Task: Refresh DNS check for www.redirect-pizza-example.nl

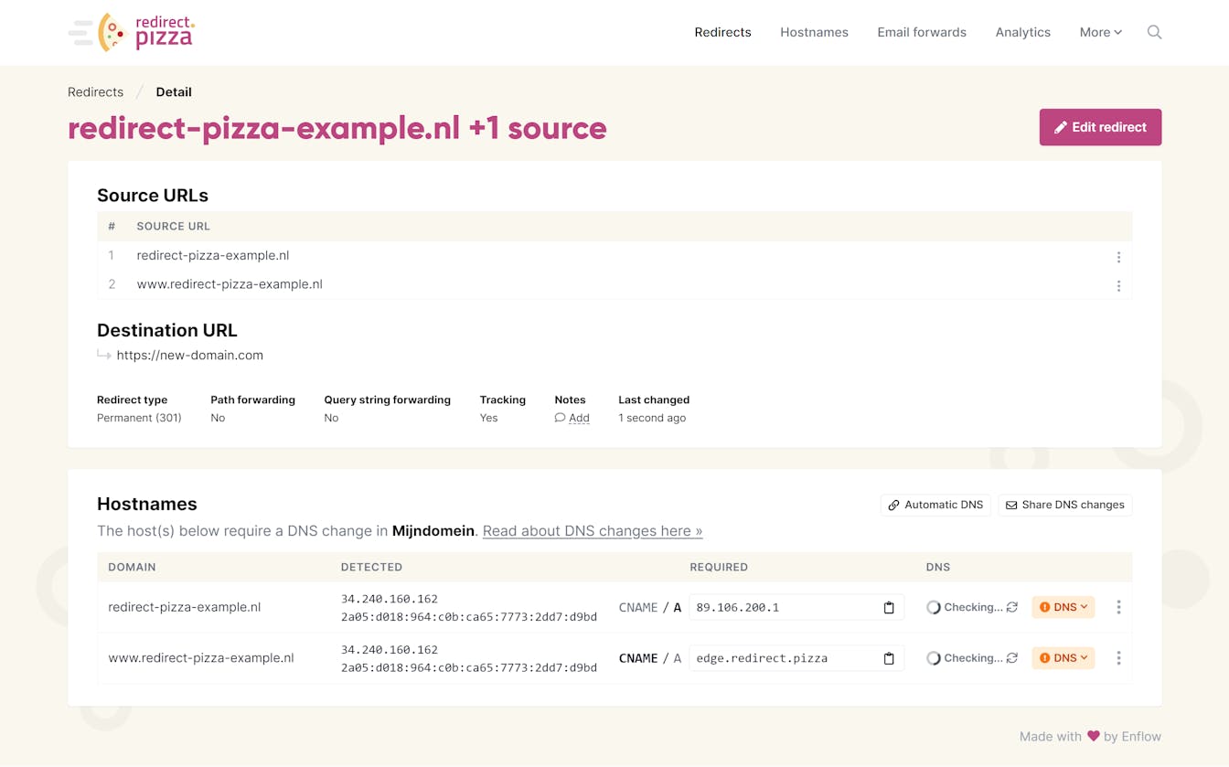Action: point(1012,658)
